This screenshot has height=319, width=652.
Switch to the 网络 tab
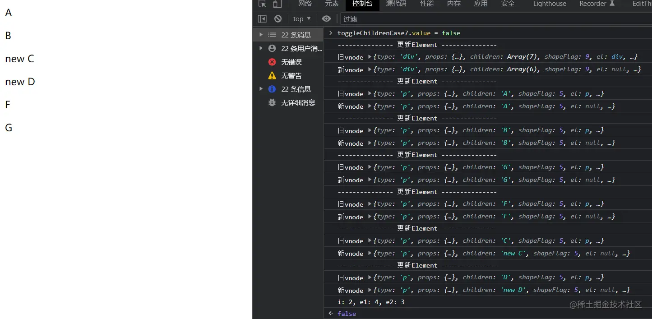(305, 4)
